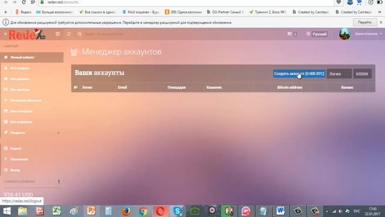Open Word from the taskbar
Screen dimensions: 385x217
pos(280,211)
